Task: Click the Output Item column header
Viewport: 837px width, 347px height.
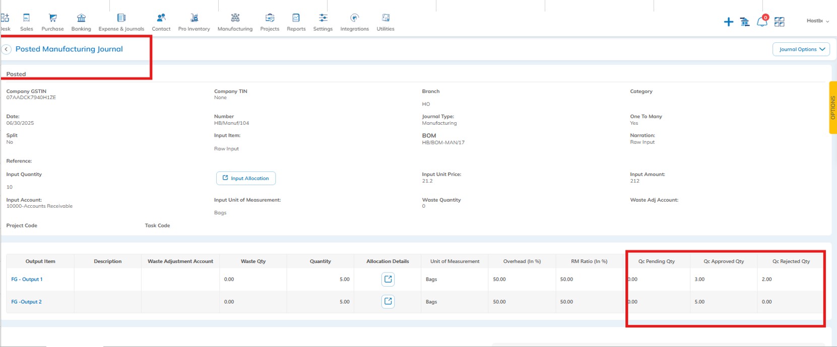Action: coord(40,262)
